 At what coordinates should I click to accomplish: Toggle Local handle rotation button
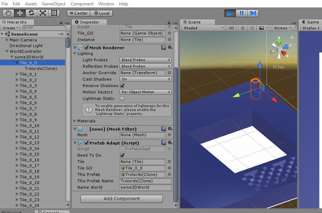pyautogui.click(x=102, y=13)
